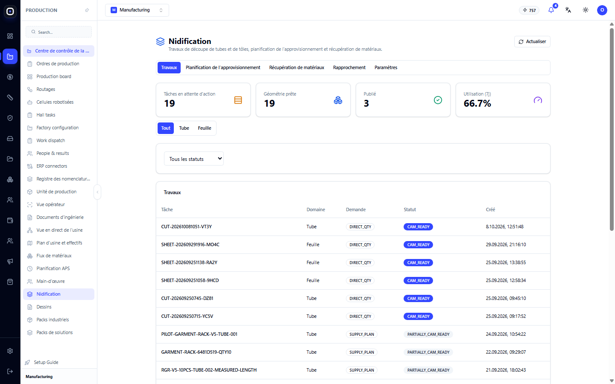Open Ordres de production in sidebar

click(59, 64)
